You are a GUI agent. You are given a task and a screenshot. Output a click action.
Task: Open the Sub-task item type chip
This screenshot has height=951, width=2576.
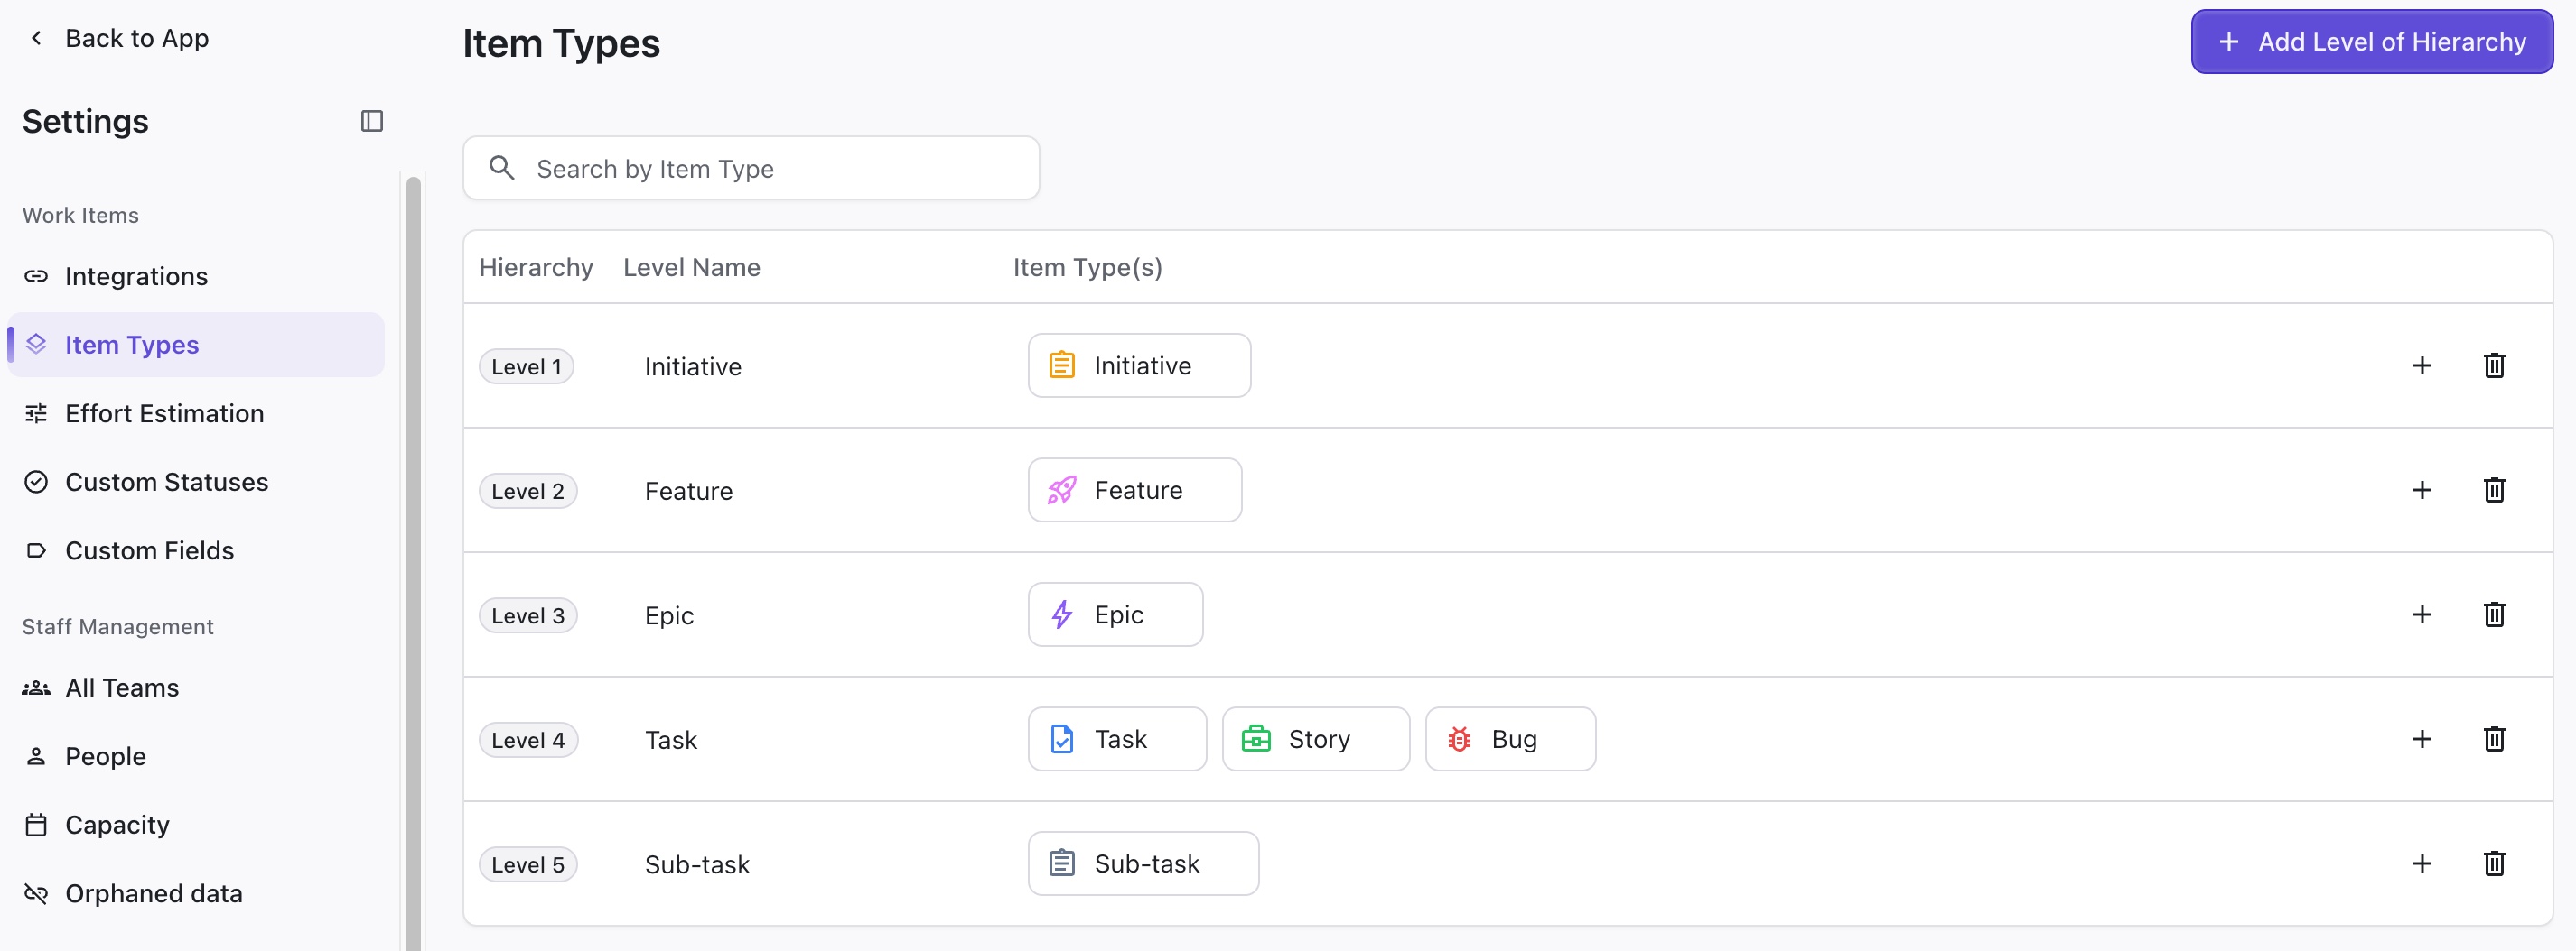tap(1143, 864)
